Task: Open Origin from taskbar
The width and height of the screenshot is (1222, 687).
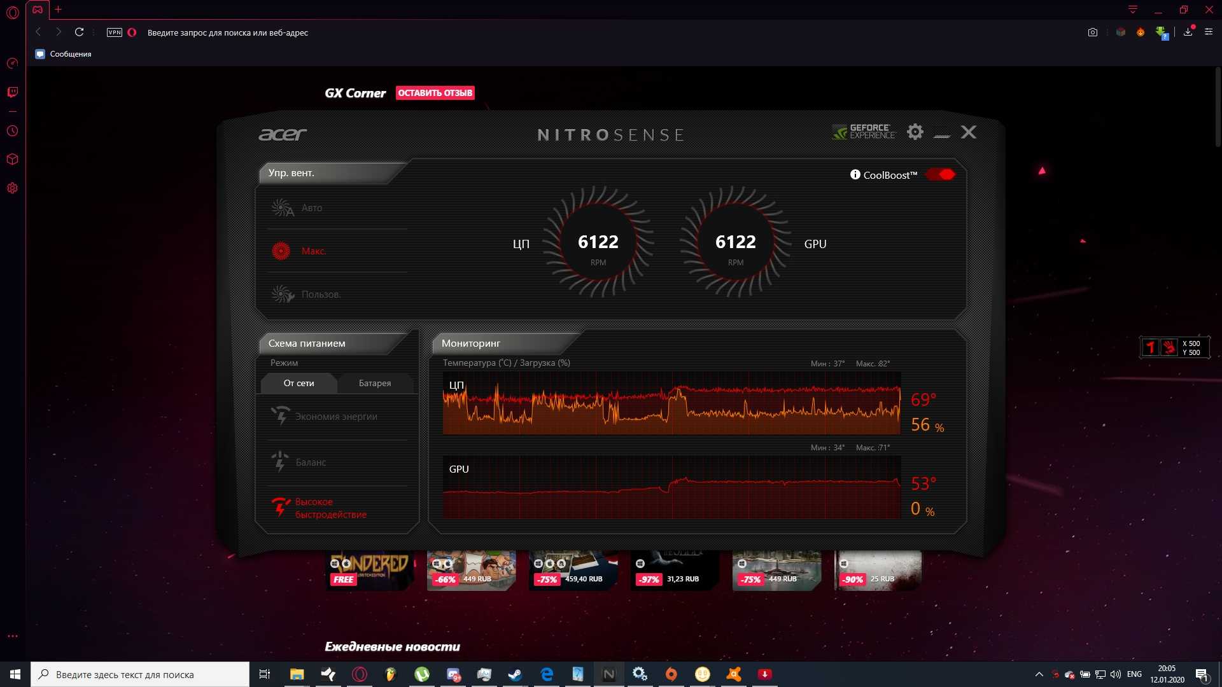Action: [671, 674]
